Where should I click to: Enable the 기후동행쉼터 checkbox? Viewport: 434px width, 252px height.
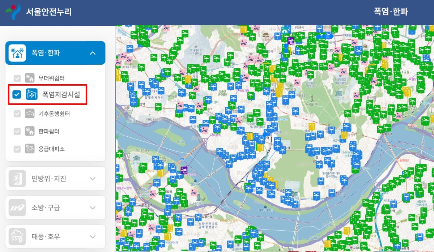click(17, 114)
